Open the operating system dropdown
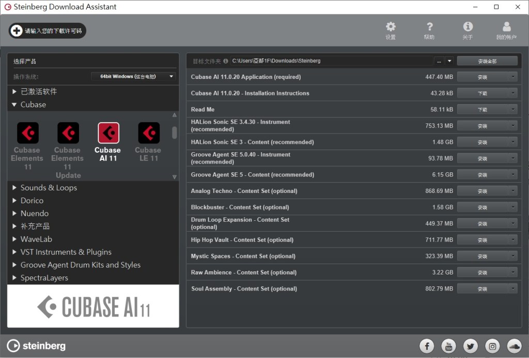This screenshot has height=358, width=529. [133, 76]
